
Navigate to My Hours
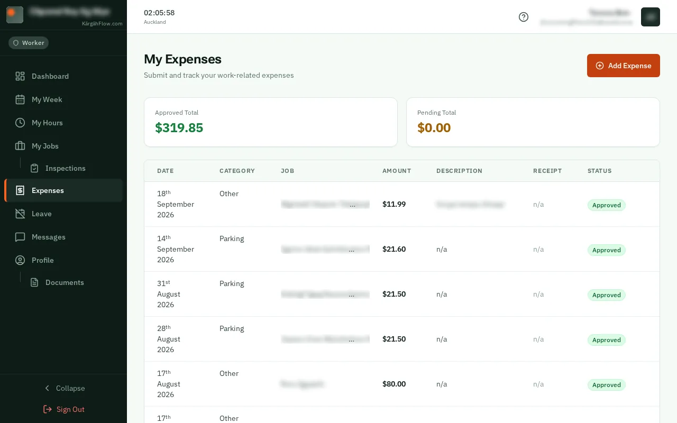coord(63,123)
